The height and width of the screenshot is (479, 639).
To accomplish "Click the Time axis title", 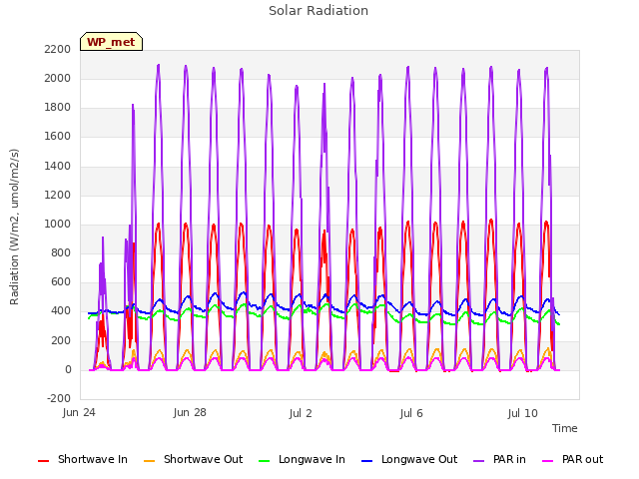I will [x=565, y=428].
